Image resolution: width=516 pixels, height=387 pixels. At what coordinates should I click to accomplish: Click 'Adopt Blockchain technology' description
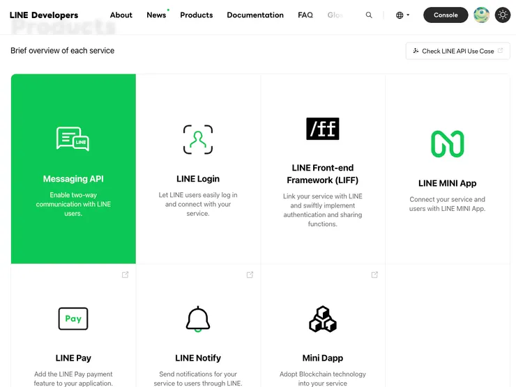coord(322,379)
